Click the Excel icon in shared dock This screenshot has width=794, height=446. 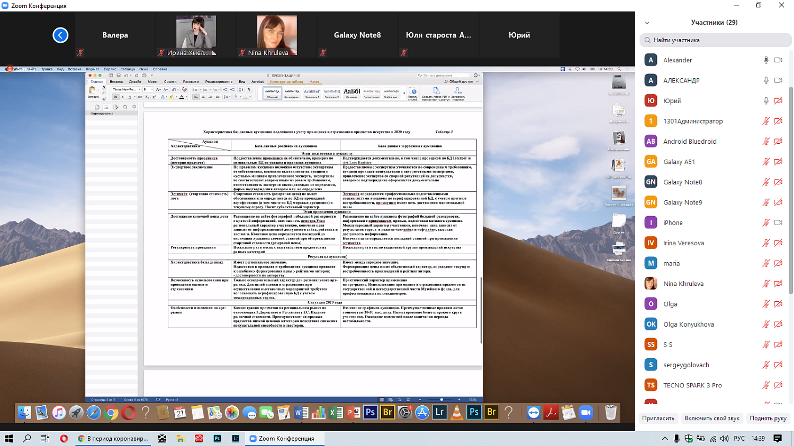click(336, 413)
